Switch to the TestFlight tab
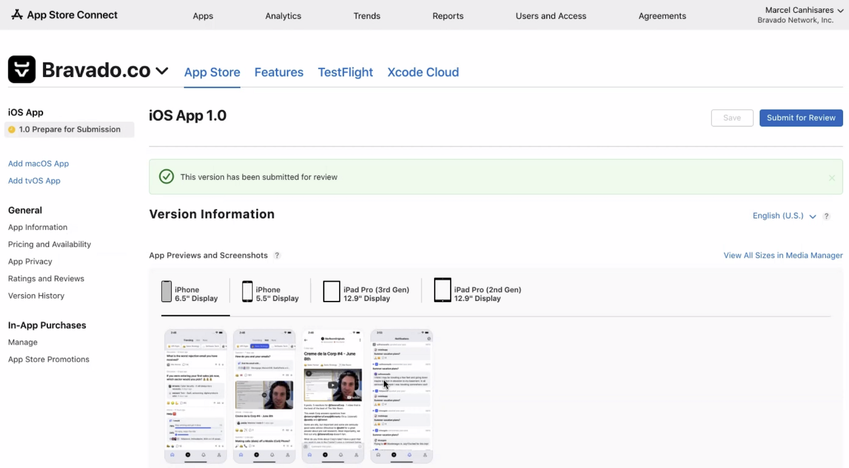 (346, 72)
